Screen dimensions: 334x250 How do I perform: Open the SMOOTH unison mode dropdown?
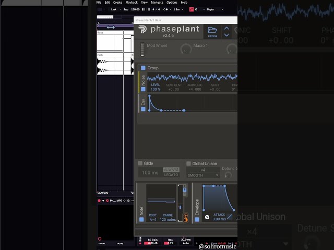pos(203,175)
